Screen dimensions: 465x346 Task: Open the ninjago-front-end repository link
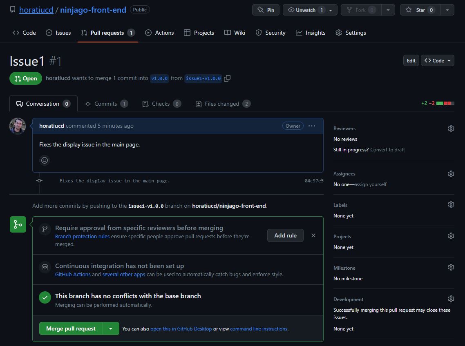[93, 10]
